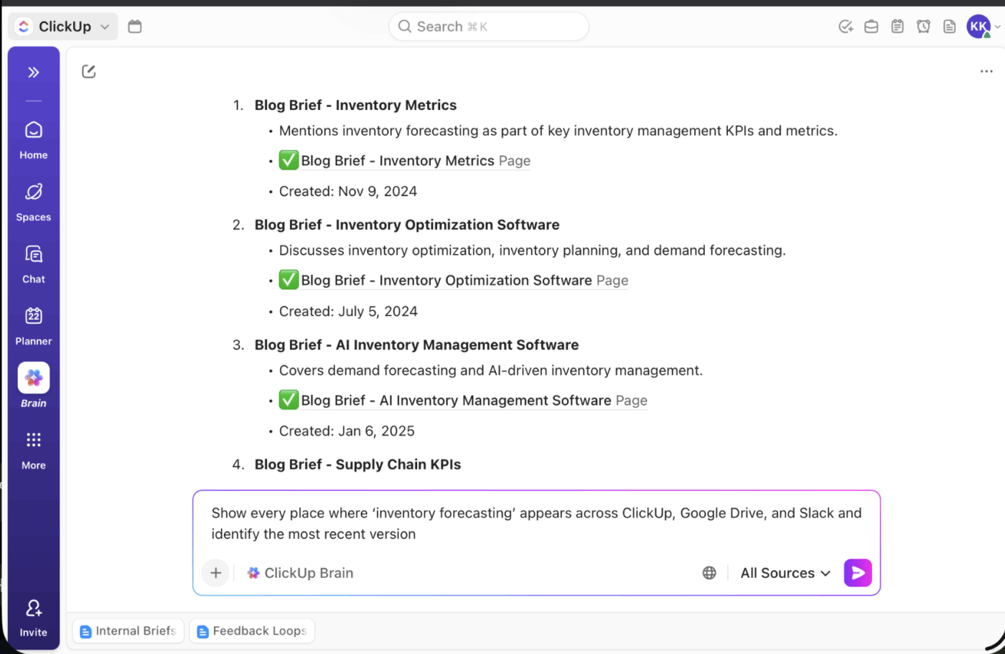The height and width of the screenshot is (654, 1005).
Task: Open the Home section in sidebar
Action: point(33,136)
